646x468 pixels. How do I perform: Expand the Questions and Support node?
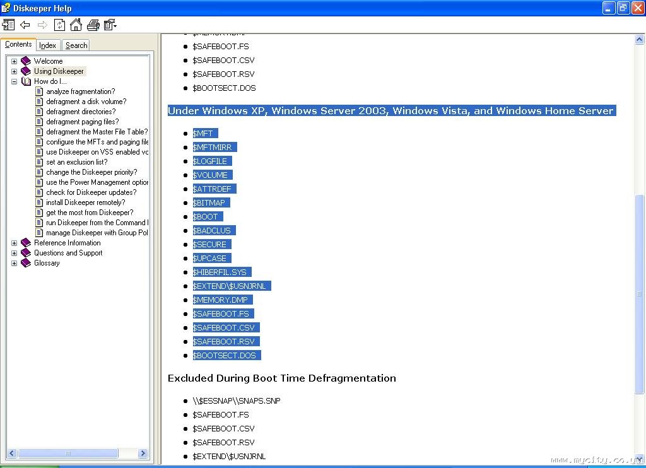(14, 253)
